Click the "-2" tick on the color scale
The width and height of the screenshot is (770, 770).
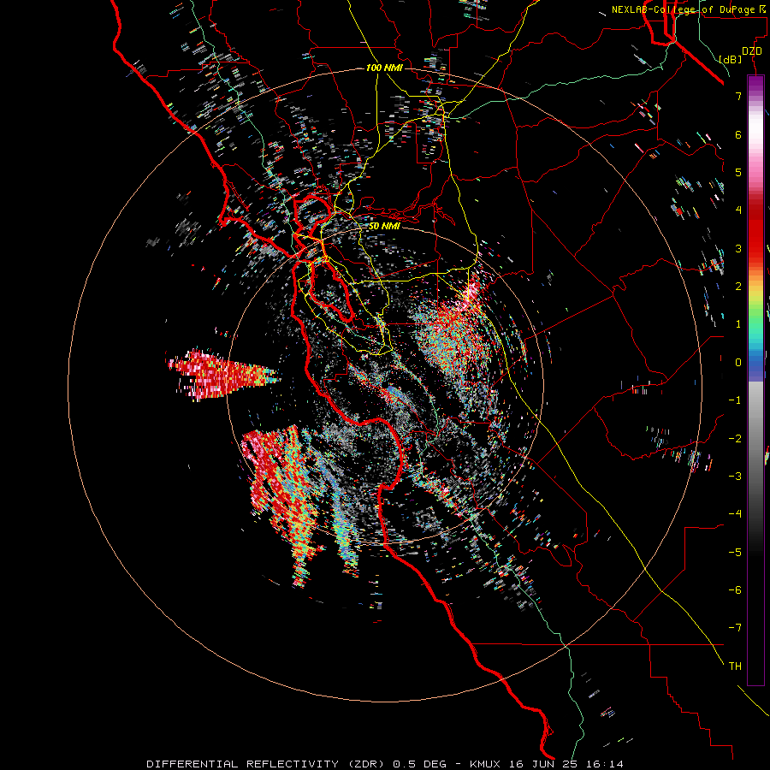click(x=735, y=438)
